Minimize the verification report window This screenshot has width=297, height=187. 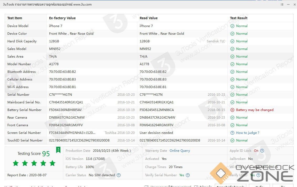pos(288,4)
